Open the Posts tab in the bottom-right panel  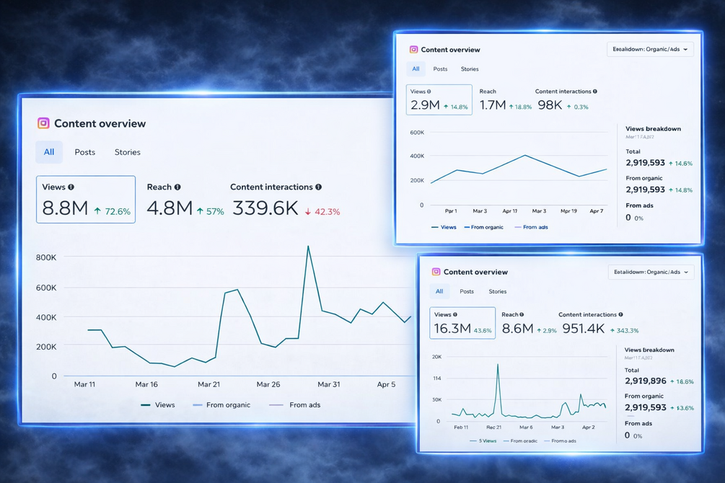467,291
